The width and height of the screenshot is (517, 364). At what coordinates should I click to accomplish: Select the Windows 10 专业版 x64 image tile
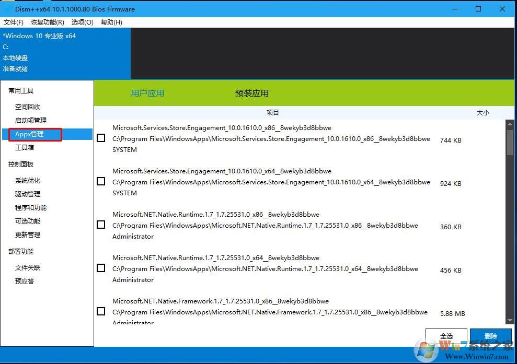65,53
